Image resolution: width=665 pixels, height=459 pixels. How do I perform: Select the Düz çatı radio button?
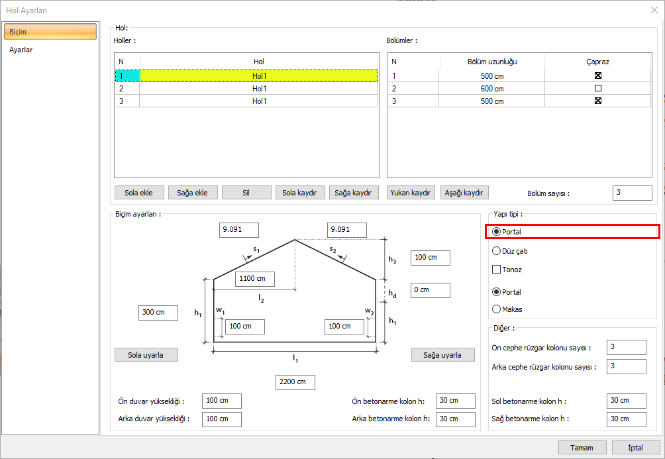coord(497,251)
